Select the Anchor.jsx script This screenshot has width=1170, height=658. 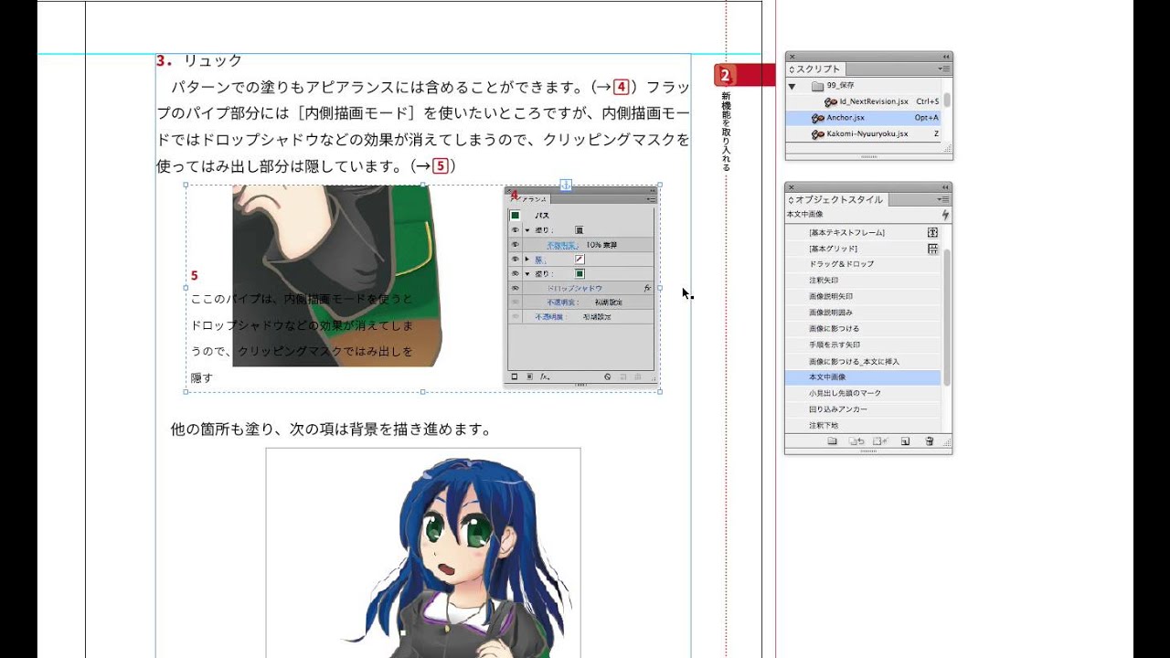click(x=864, y=118)
